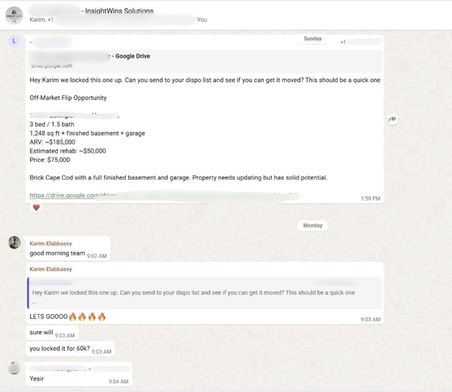This screenshot has width=452, height=392.
Task: Click the '1,248 sq ft + finished basement' line
Action: pyautogui.click(x=87, y=133)
